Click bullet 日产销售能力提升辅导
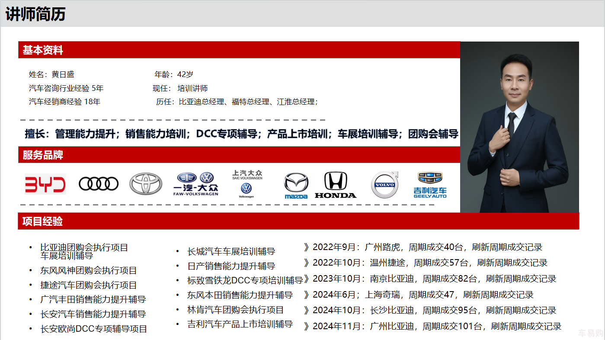This screenshot has height=340, width=605. click(231, 266)
